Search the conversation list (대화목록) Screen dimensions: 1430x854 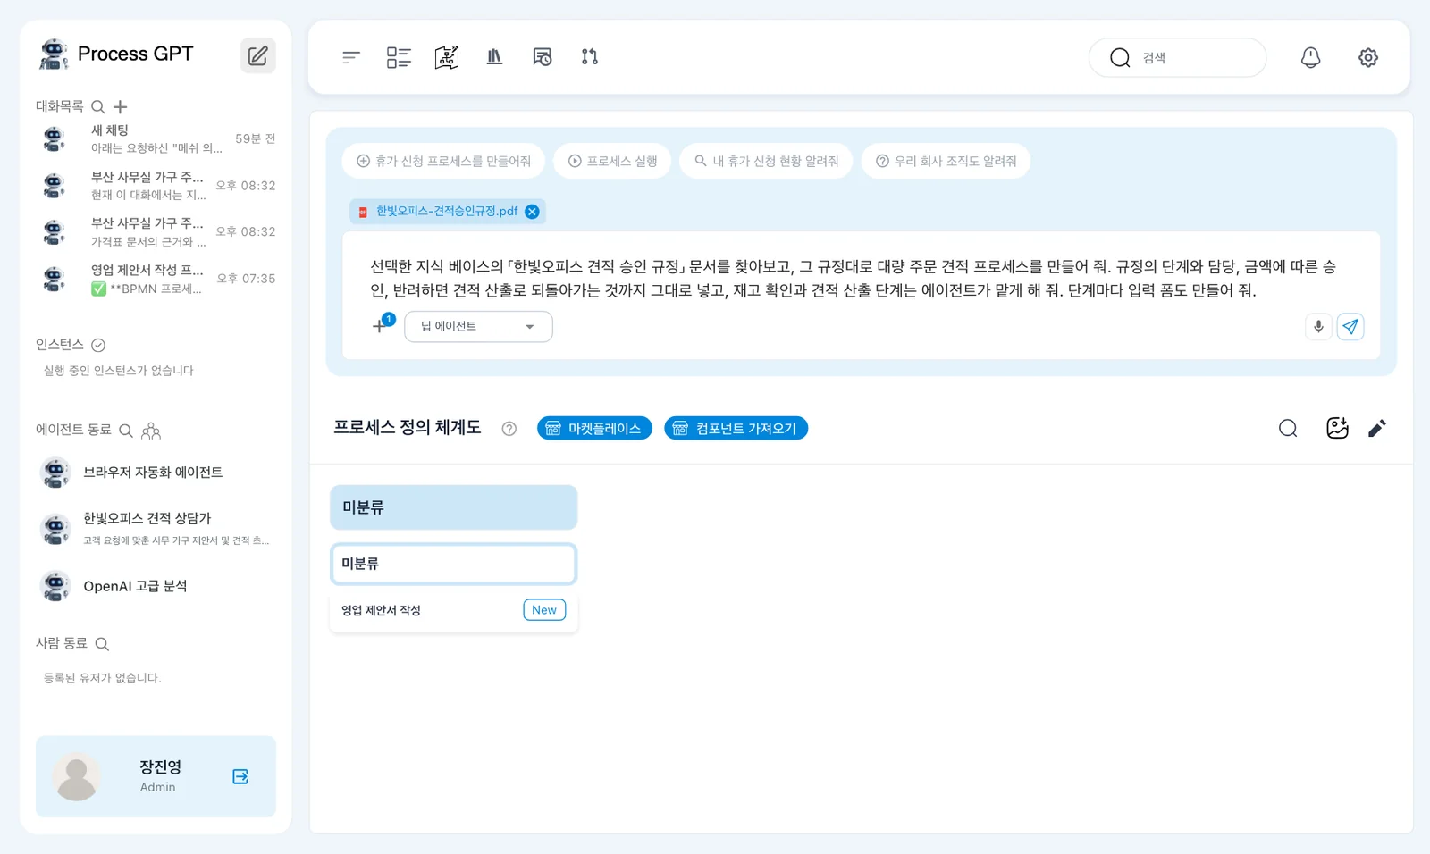click(x=98, y=107)
